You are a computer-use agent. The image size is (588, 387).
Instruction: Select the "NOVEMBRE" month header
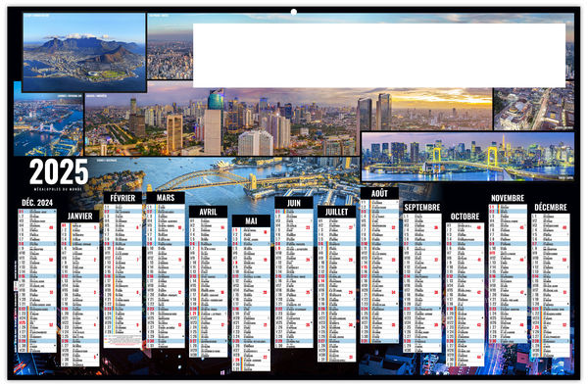click(508, 198)
